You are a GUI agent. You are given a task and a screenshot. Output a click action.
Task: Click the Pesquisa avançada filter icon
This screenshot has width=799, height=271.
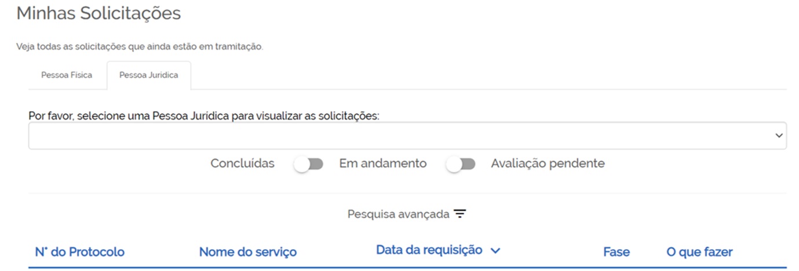tap(460, 214)
